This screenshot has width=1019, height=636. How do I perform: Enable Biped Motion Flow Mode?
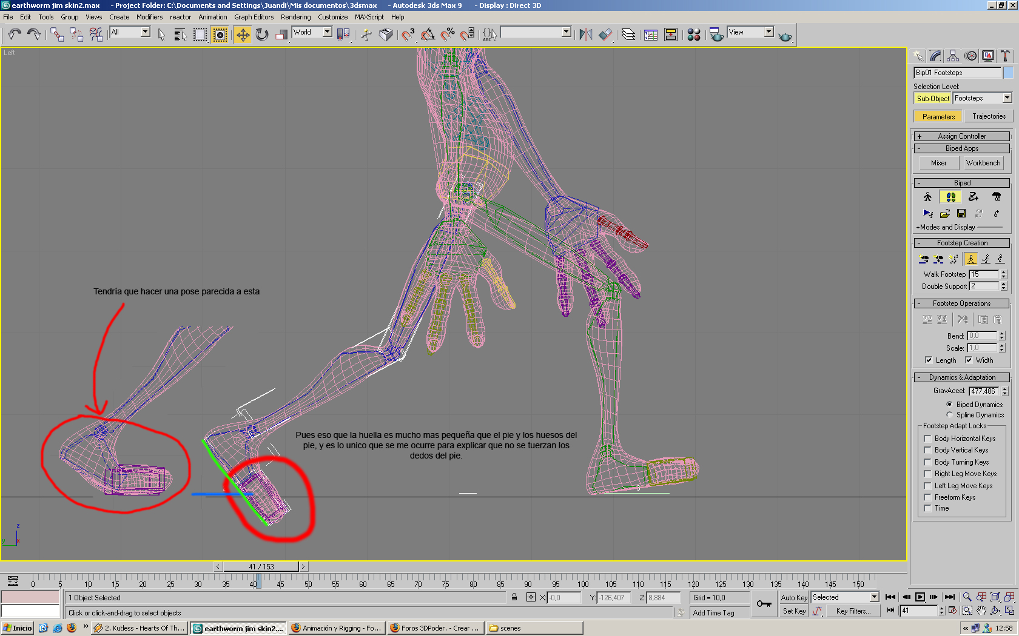(974, 197)
